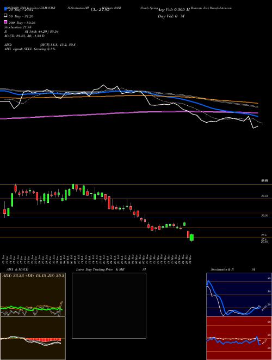Open the empty intraday price chart panel
272x360 pixels.
(109, 305)
